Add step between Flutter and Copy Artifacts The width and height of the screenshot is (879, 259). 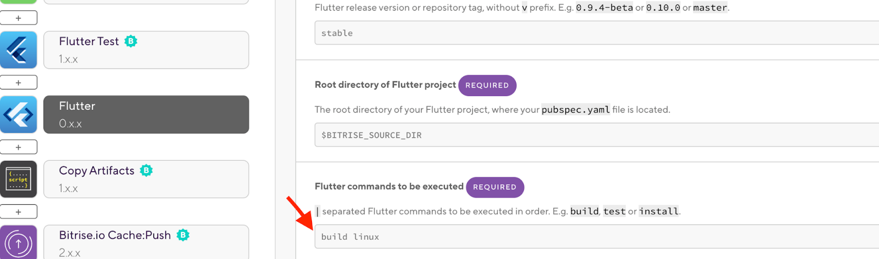point(19,147)
